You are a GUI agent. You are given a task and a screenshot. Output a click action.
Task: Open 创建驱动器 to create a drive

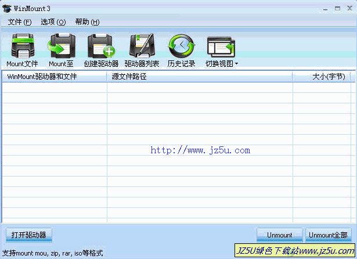point(101,46)
